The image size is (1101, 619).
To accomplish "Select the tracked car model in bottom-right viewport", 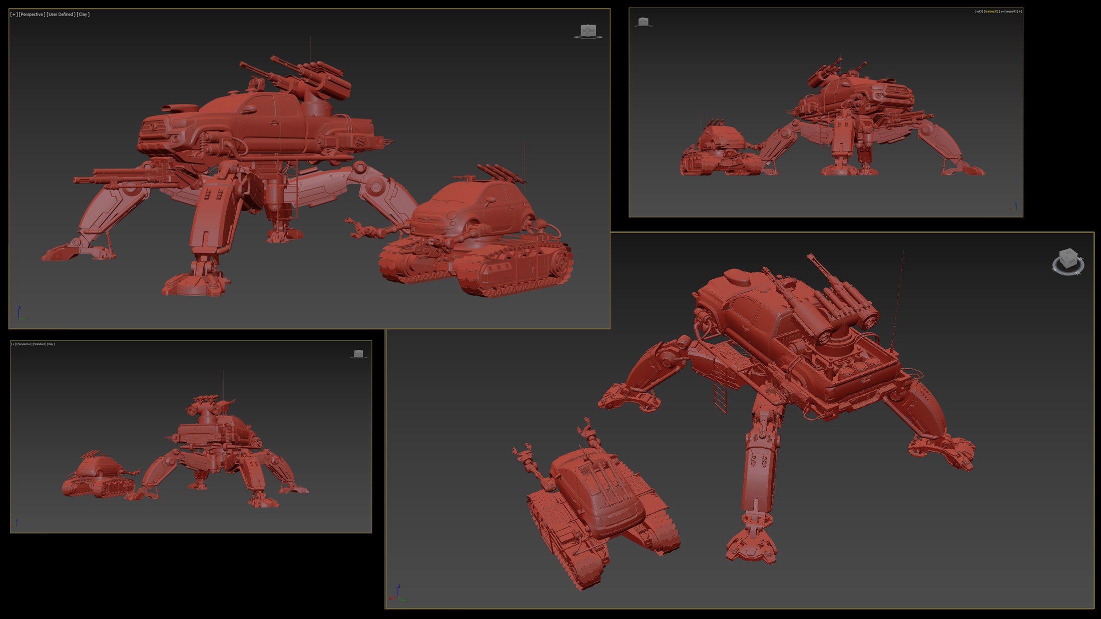I will click(596, 505).
